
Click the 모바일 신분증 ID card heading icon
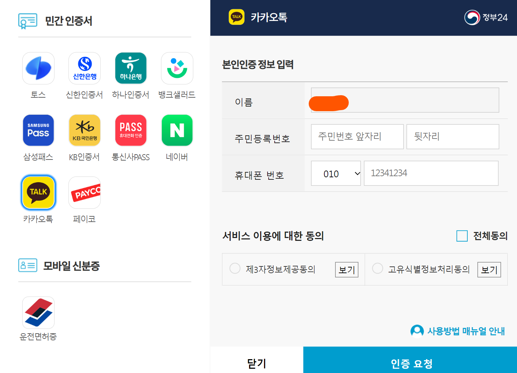[28, 265]
